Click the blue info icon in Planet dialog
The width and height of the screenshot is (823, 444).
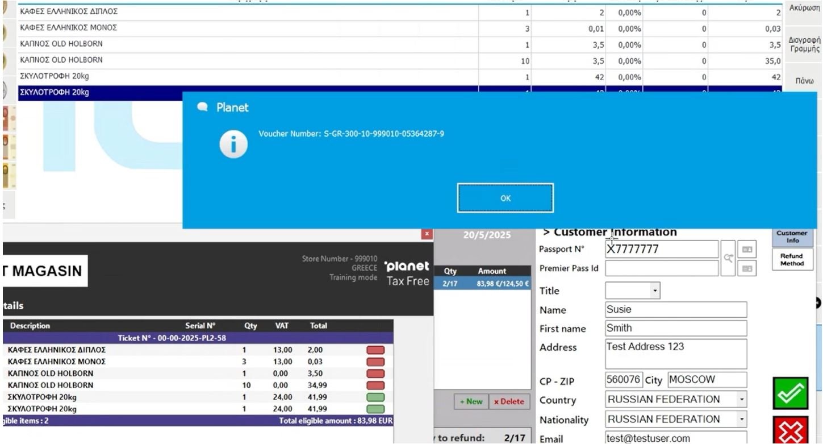click(x=234, y=144)
